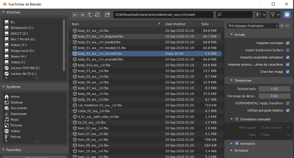Open the display mode list-view dropdown
This screenshot has height=158, width=294.
[x=261, y=15]
